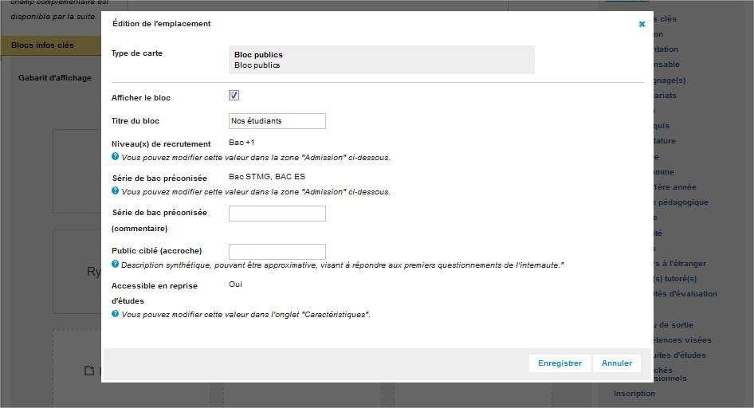Click help icon under Niveau(x) de recrutement

tap(115, 156)
